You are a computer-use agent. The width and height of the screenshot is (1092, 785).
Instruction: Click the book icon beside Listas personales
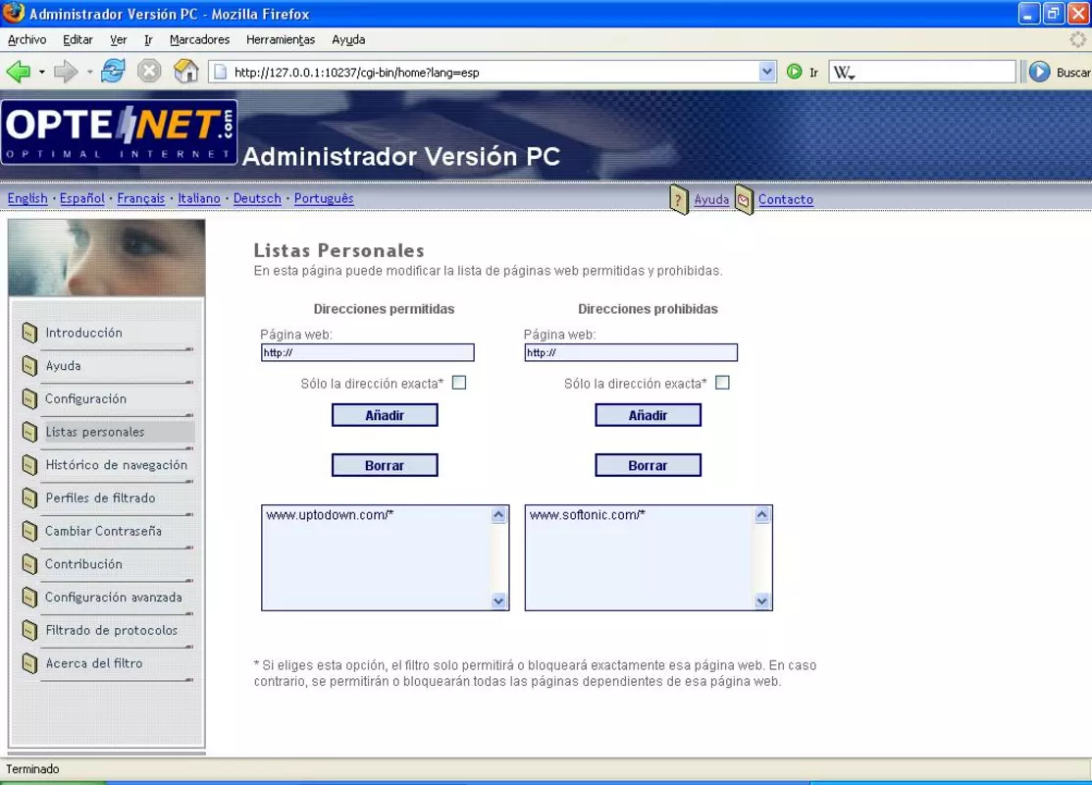point(29,432)
